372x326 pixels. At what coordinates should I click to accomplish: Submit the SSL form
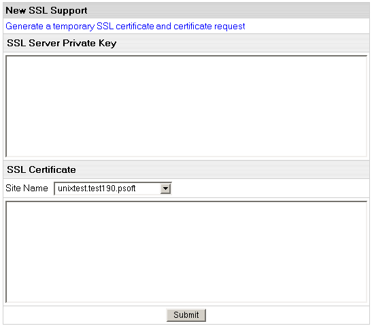(x=186, y=315)
